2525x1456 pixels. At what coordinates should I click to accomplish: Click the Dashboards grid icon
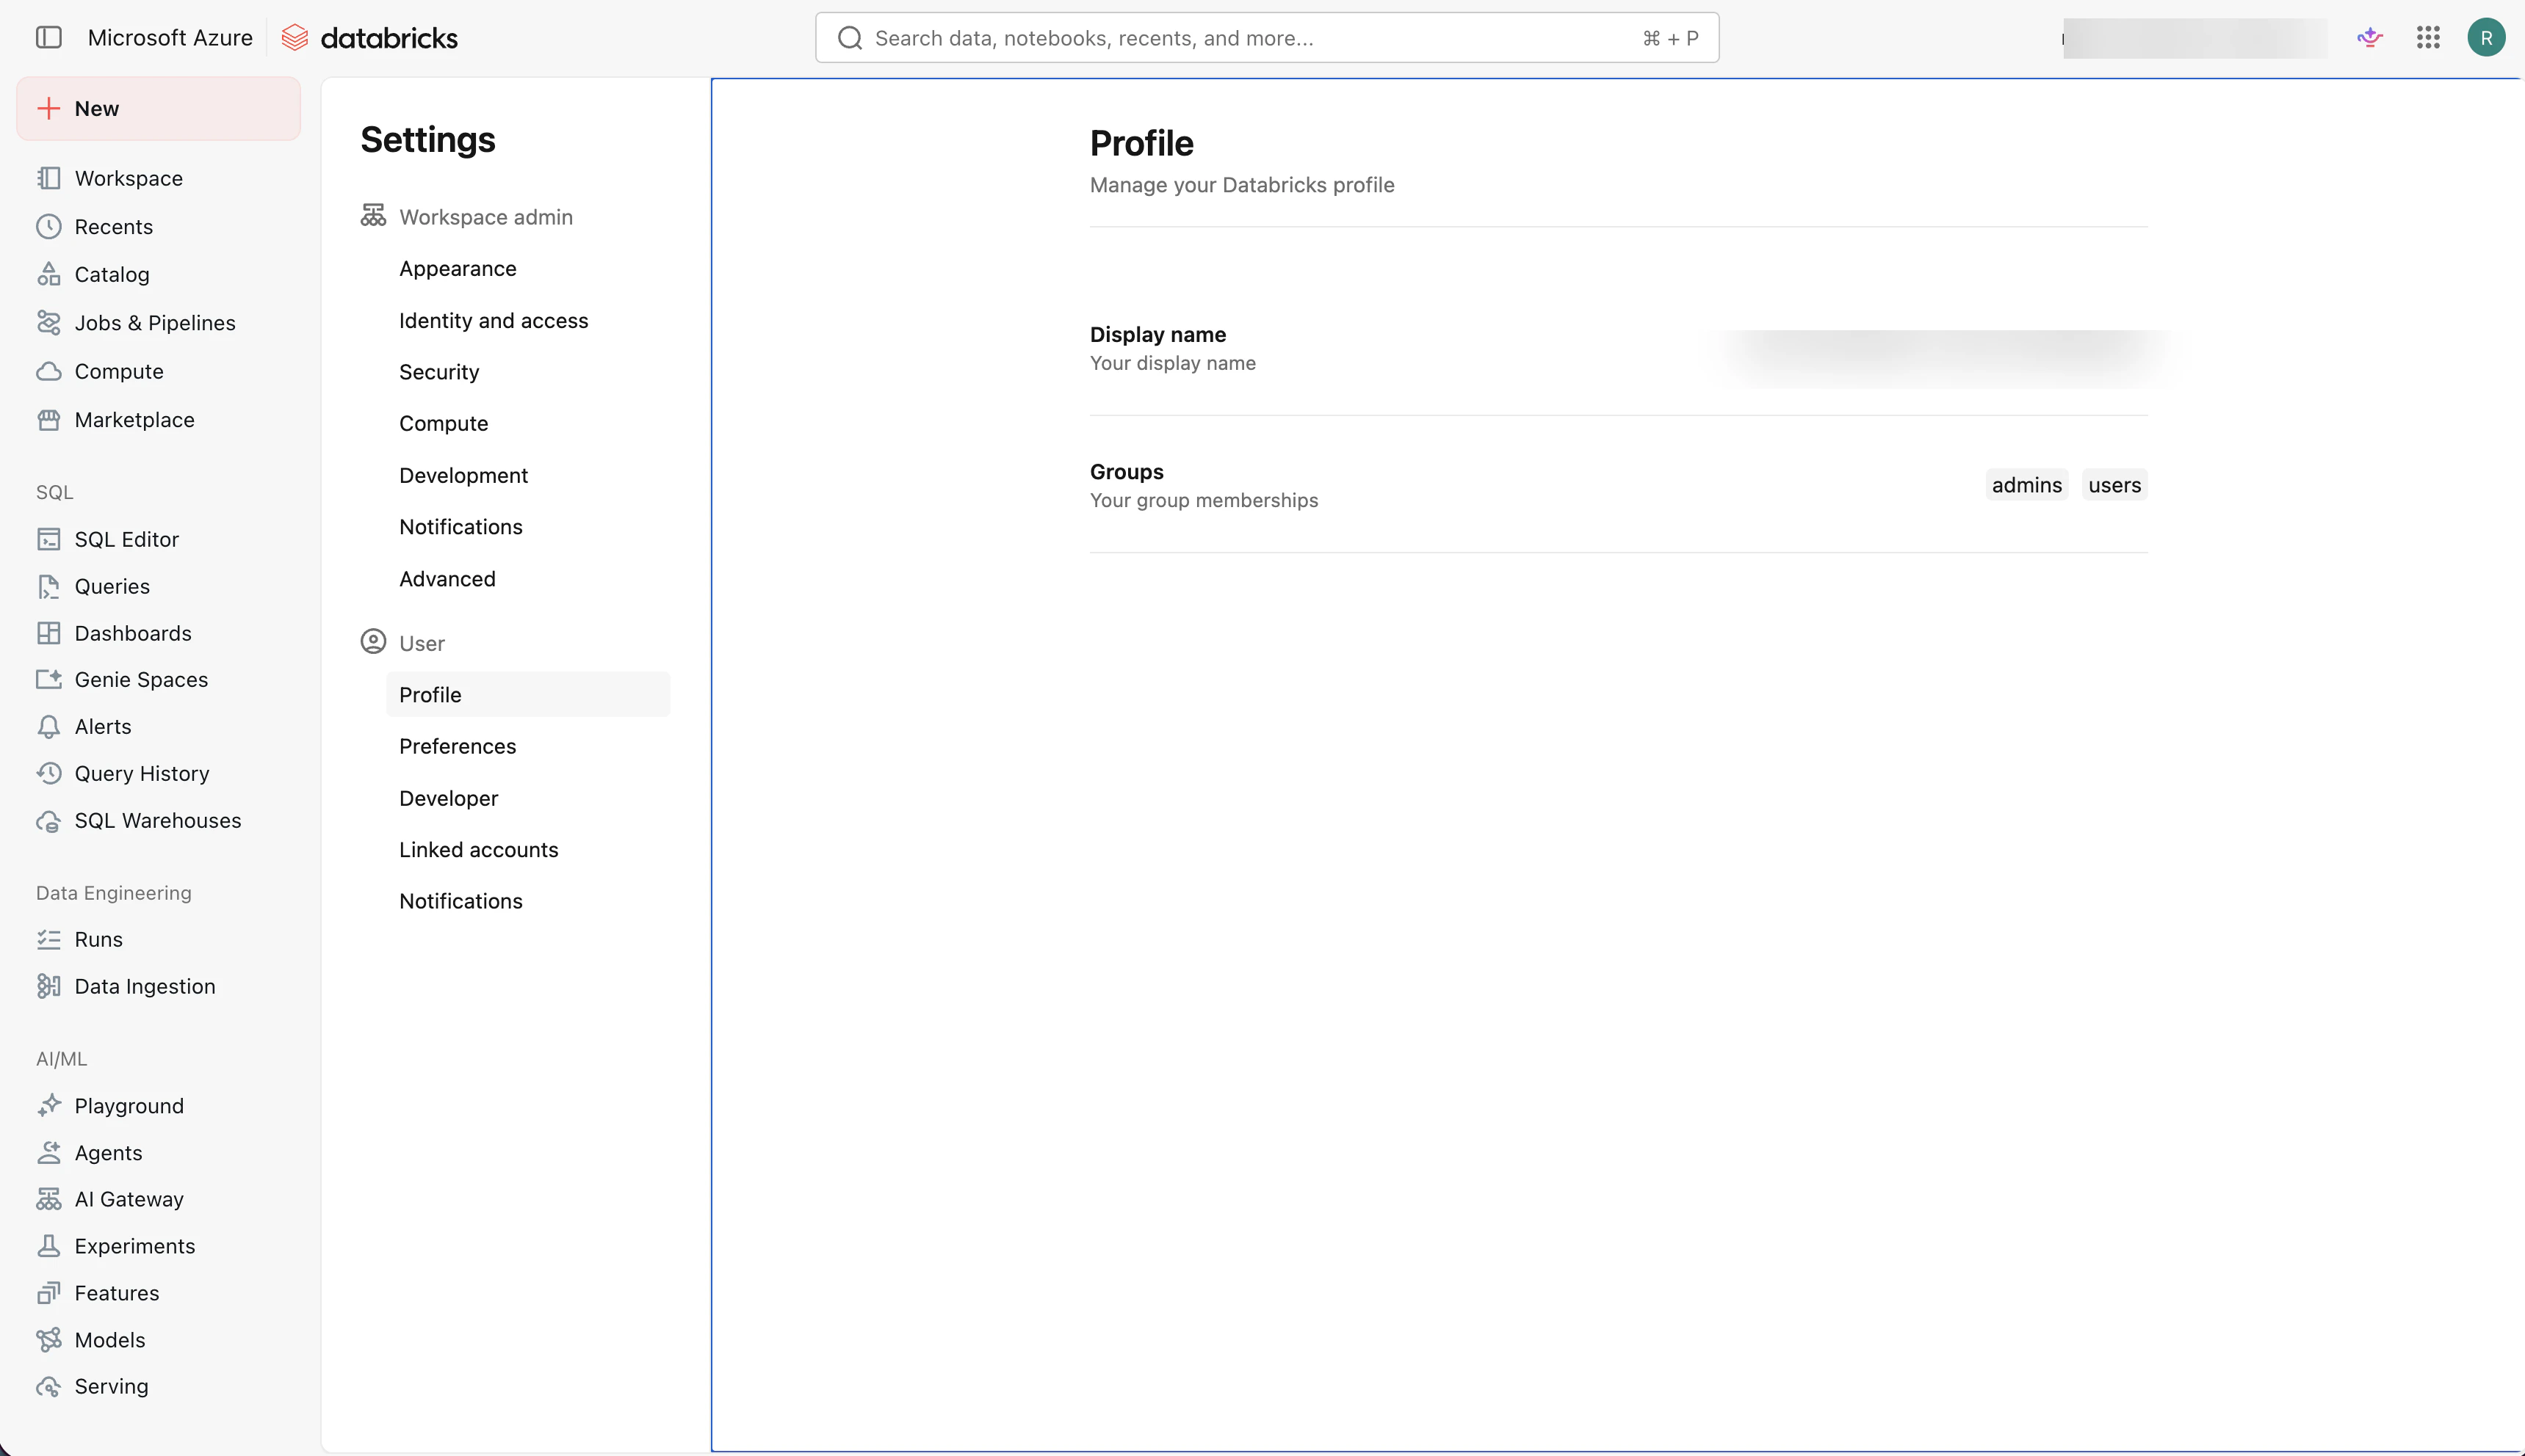48,633
